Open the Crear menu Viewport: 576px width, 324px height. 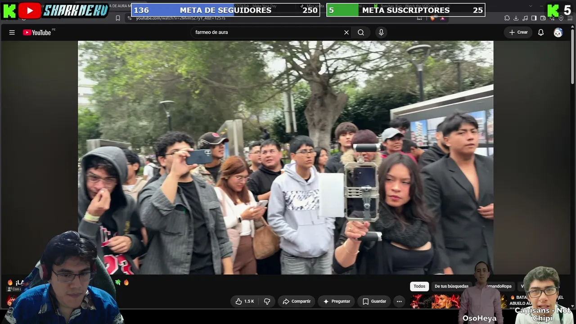(x=518, y=32)
